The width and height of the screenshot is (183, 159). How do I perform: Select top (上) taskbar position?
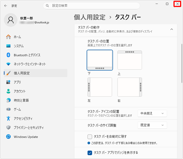tap(130, 60)
